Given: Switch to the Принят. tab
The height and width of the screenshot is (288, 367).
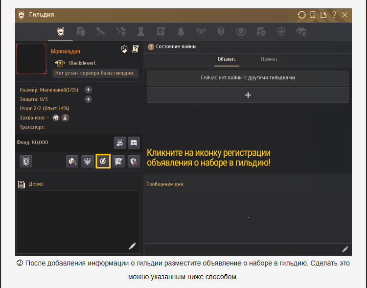Looking at the screenshot, I should coord(270,59).
